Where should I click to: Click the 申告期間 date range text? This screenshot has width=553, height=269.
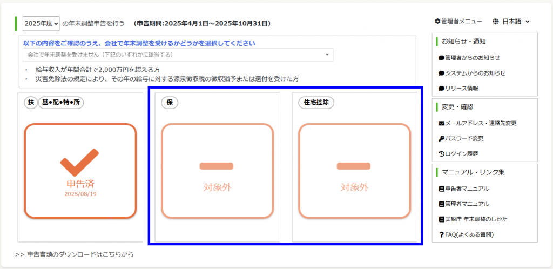pos(203,24)
